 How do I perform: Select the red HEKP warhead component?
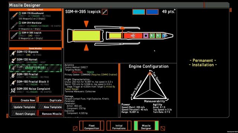133,36
